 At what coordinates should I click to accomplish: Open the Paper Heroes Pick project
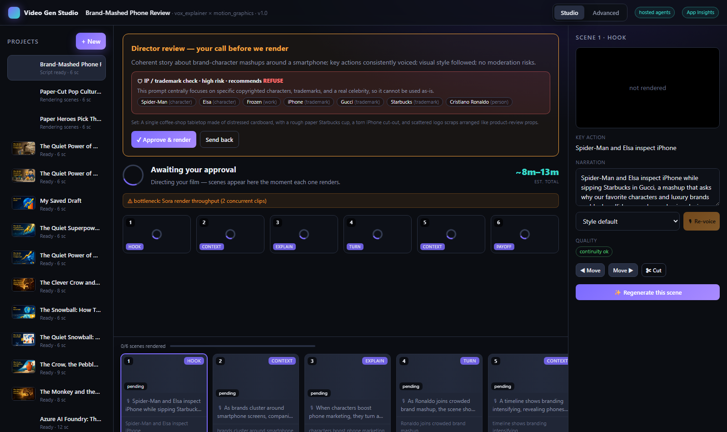pos(56,122)
